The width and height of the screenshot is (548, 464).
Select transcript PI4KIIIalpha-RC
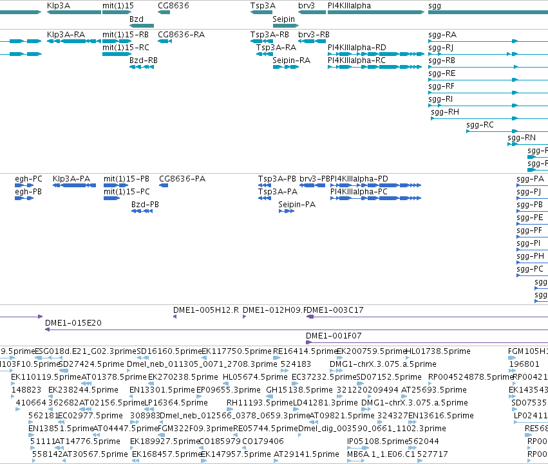point(375,67)
